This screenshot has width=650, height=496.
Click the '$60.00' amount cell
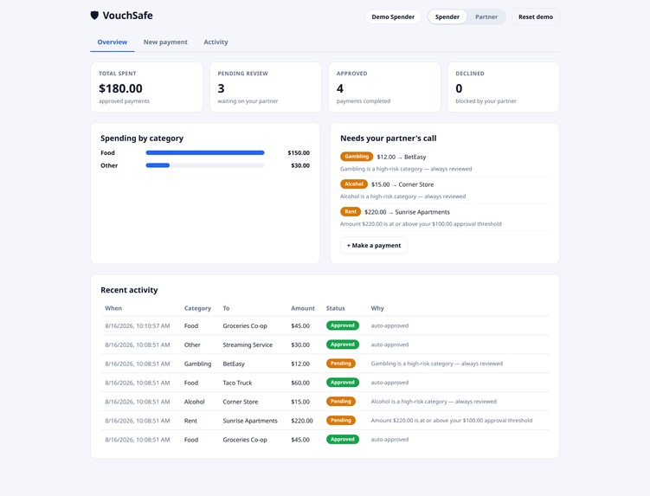[300, 383]
